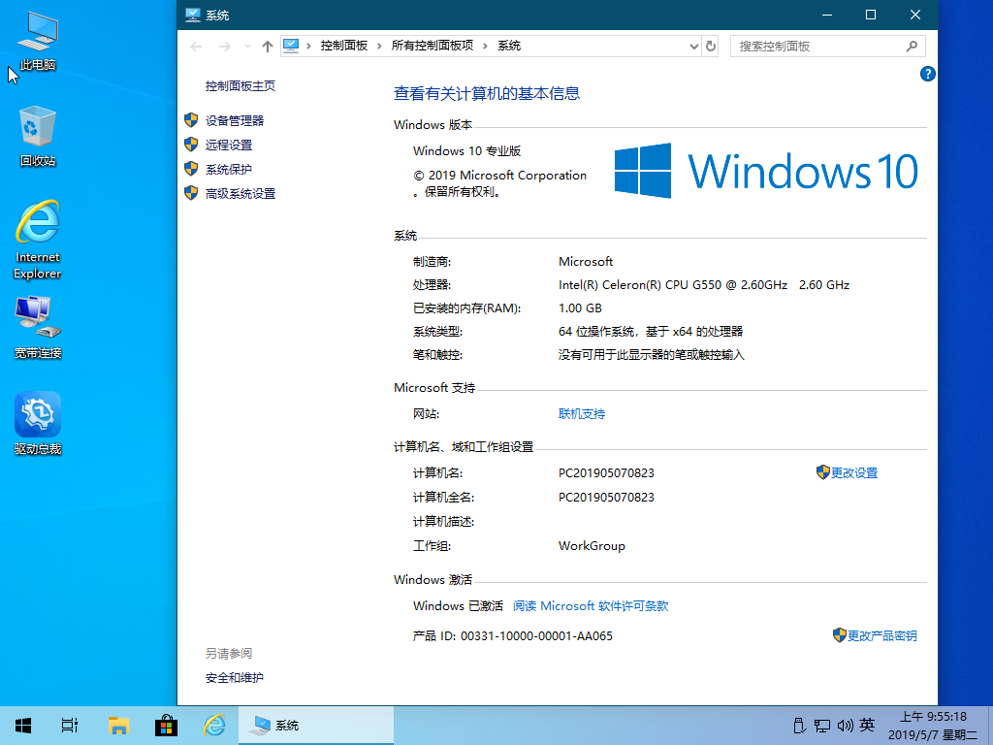Click the Windows 10 logo image
This screenshot has height=745, width=993.
click(766, 171)
